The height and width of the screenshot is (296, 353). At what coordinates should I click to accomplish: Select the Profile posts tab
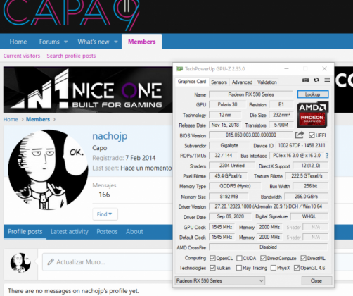click(x=25, y=232)
